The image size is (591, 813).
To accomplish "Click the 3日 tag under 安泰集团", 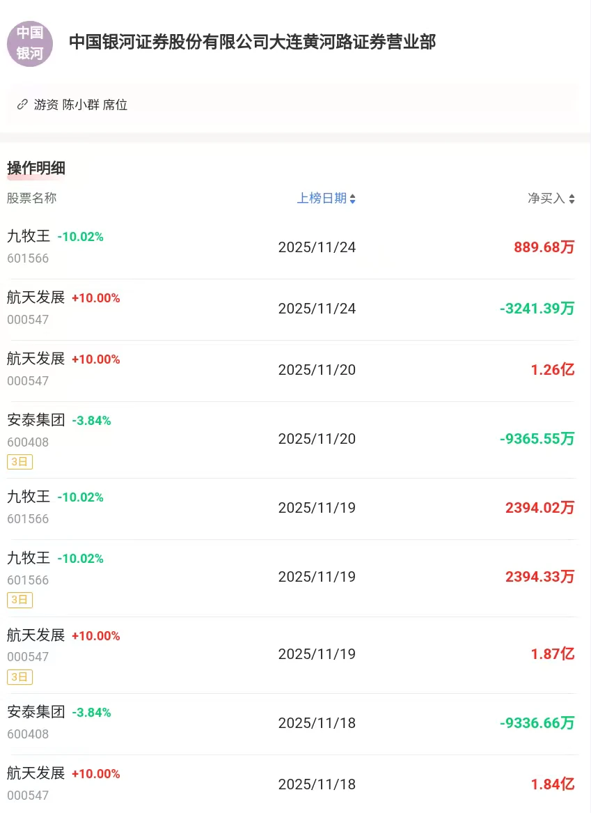I will [20, 460].
